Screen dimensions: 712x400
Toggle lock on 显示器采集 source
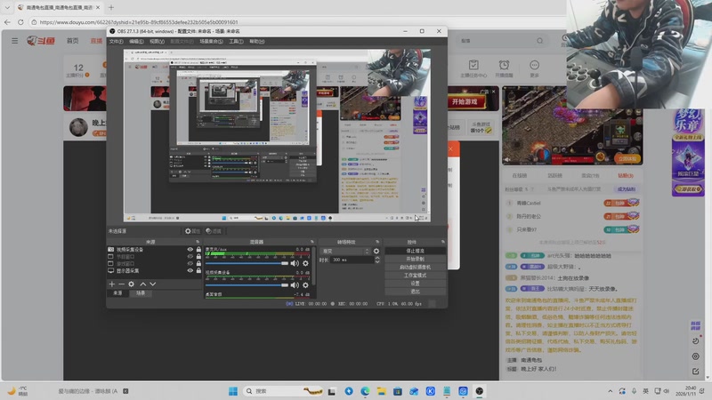(198, 271)
